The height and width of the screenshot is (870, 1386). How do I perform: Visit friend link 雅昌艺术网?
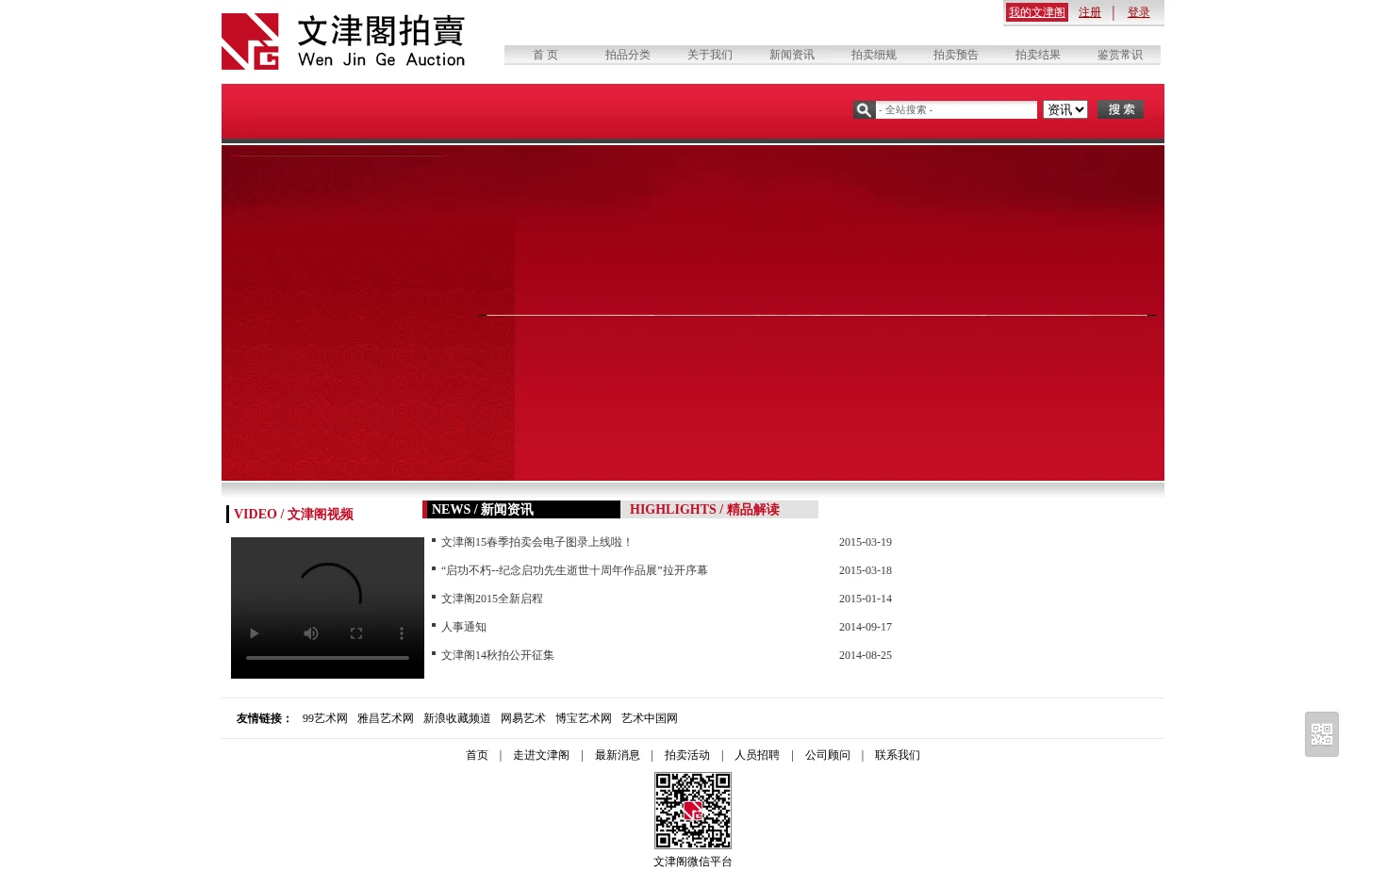(386, 718)
